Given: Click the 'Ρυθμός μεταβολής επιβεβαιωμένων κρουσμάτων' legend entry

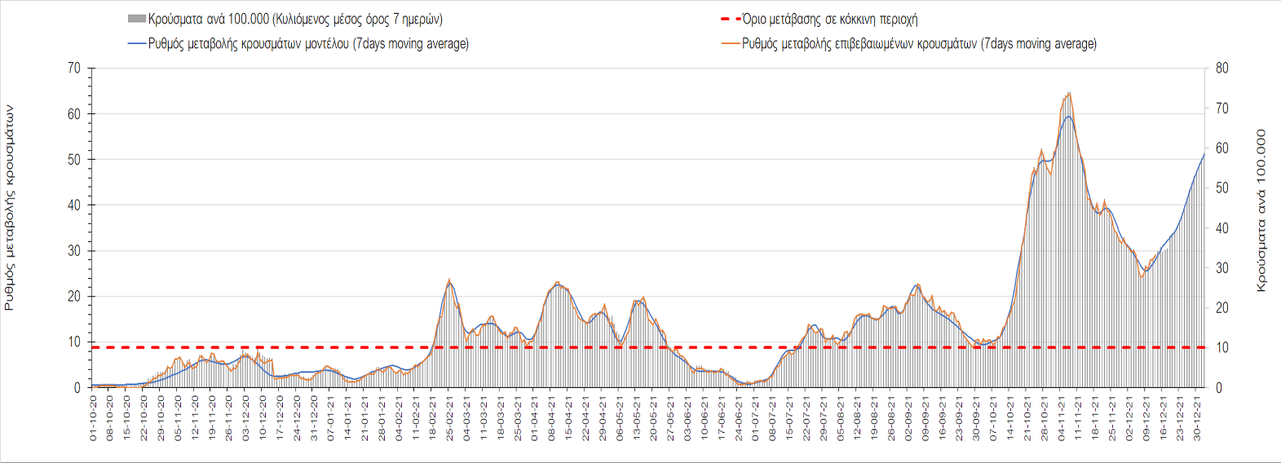Looking at the screenshot, I should tap(919, 44).
